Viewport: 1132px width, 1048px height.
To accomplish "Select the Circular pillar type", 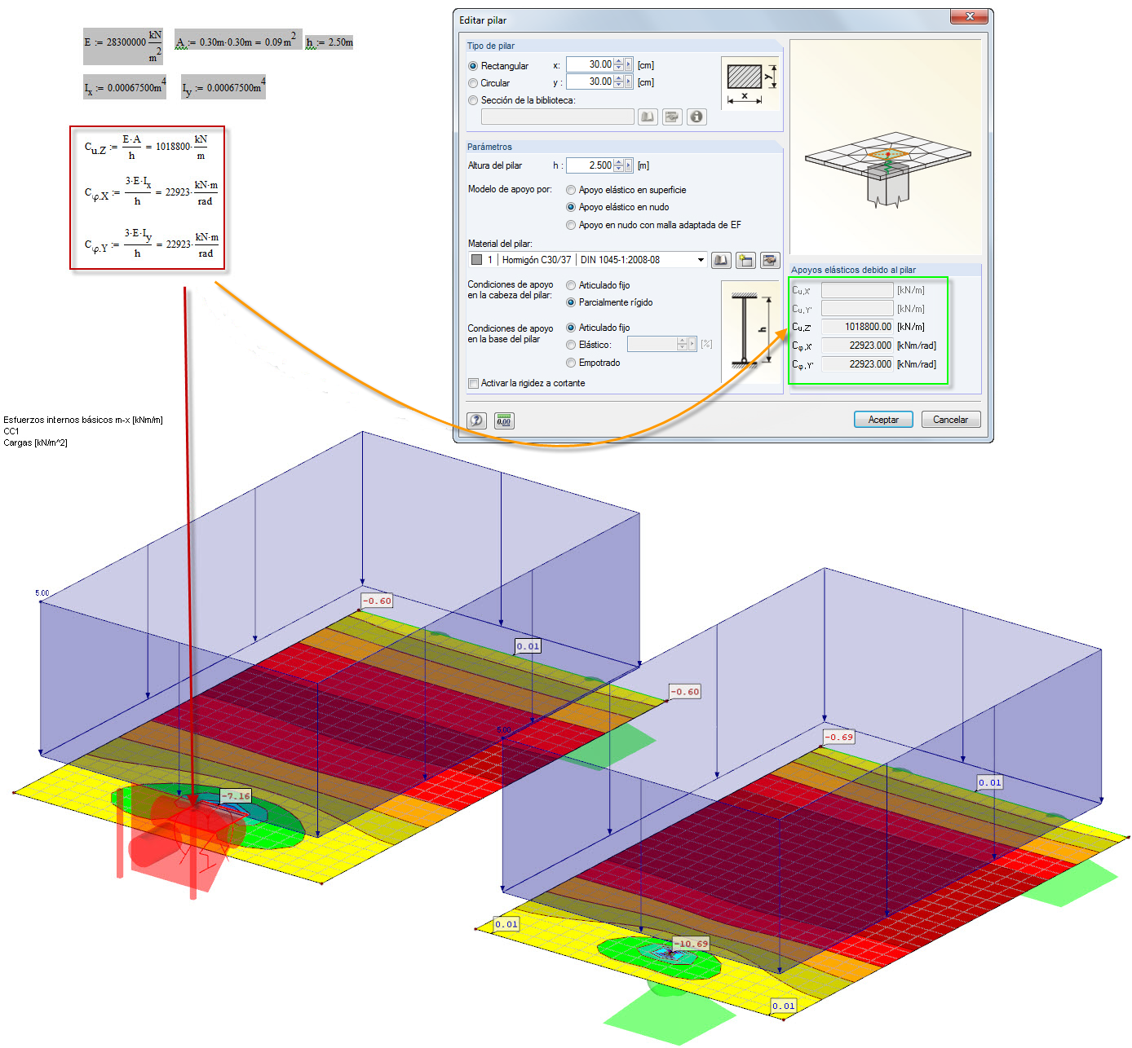I will tap(473, 83).
